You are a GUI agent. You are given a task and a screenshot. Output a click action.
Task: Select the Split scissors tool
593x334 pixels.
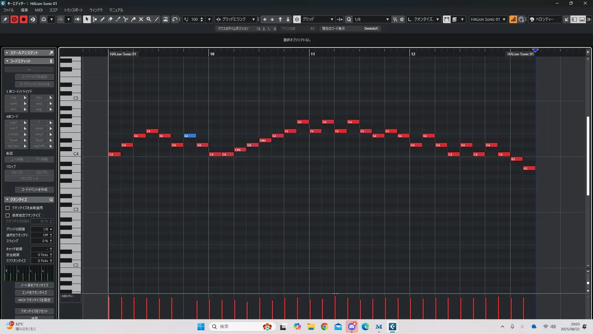126,19
